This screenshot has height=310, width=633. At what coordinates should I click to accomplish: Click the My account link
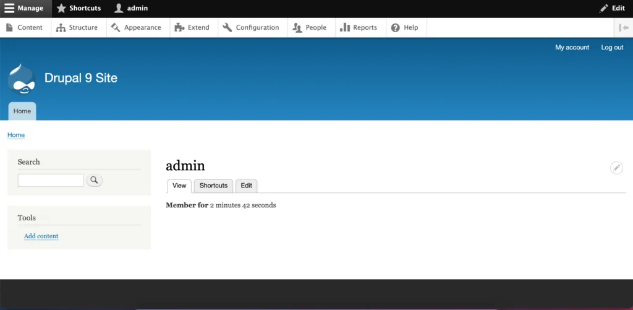pos(572,47)
